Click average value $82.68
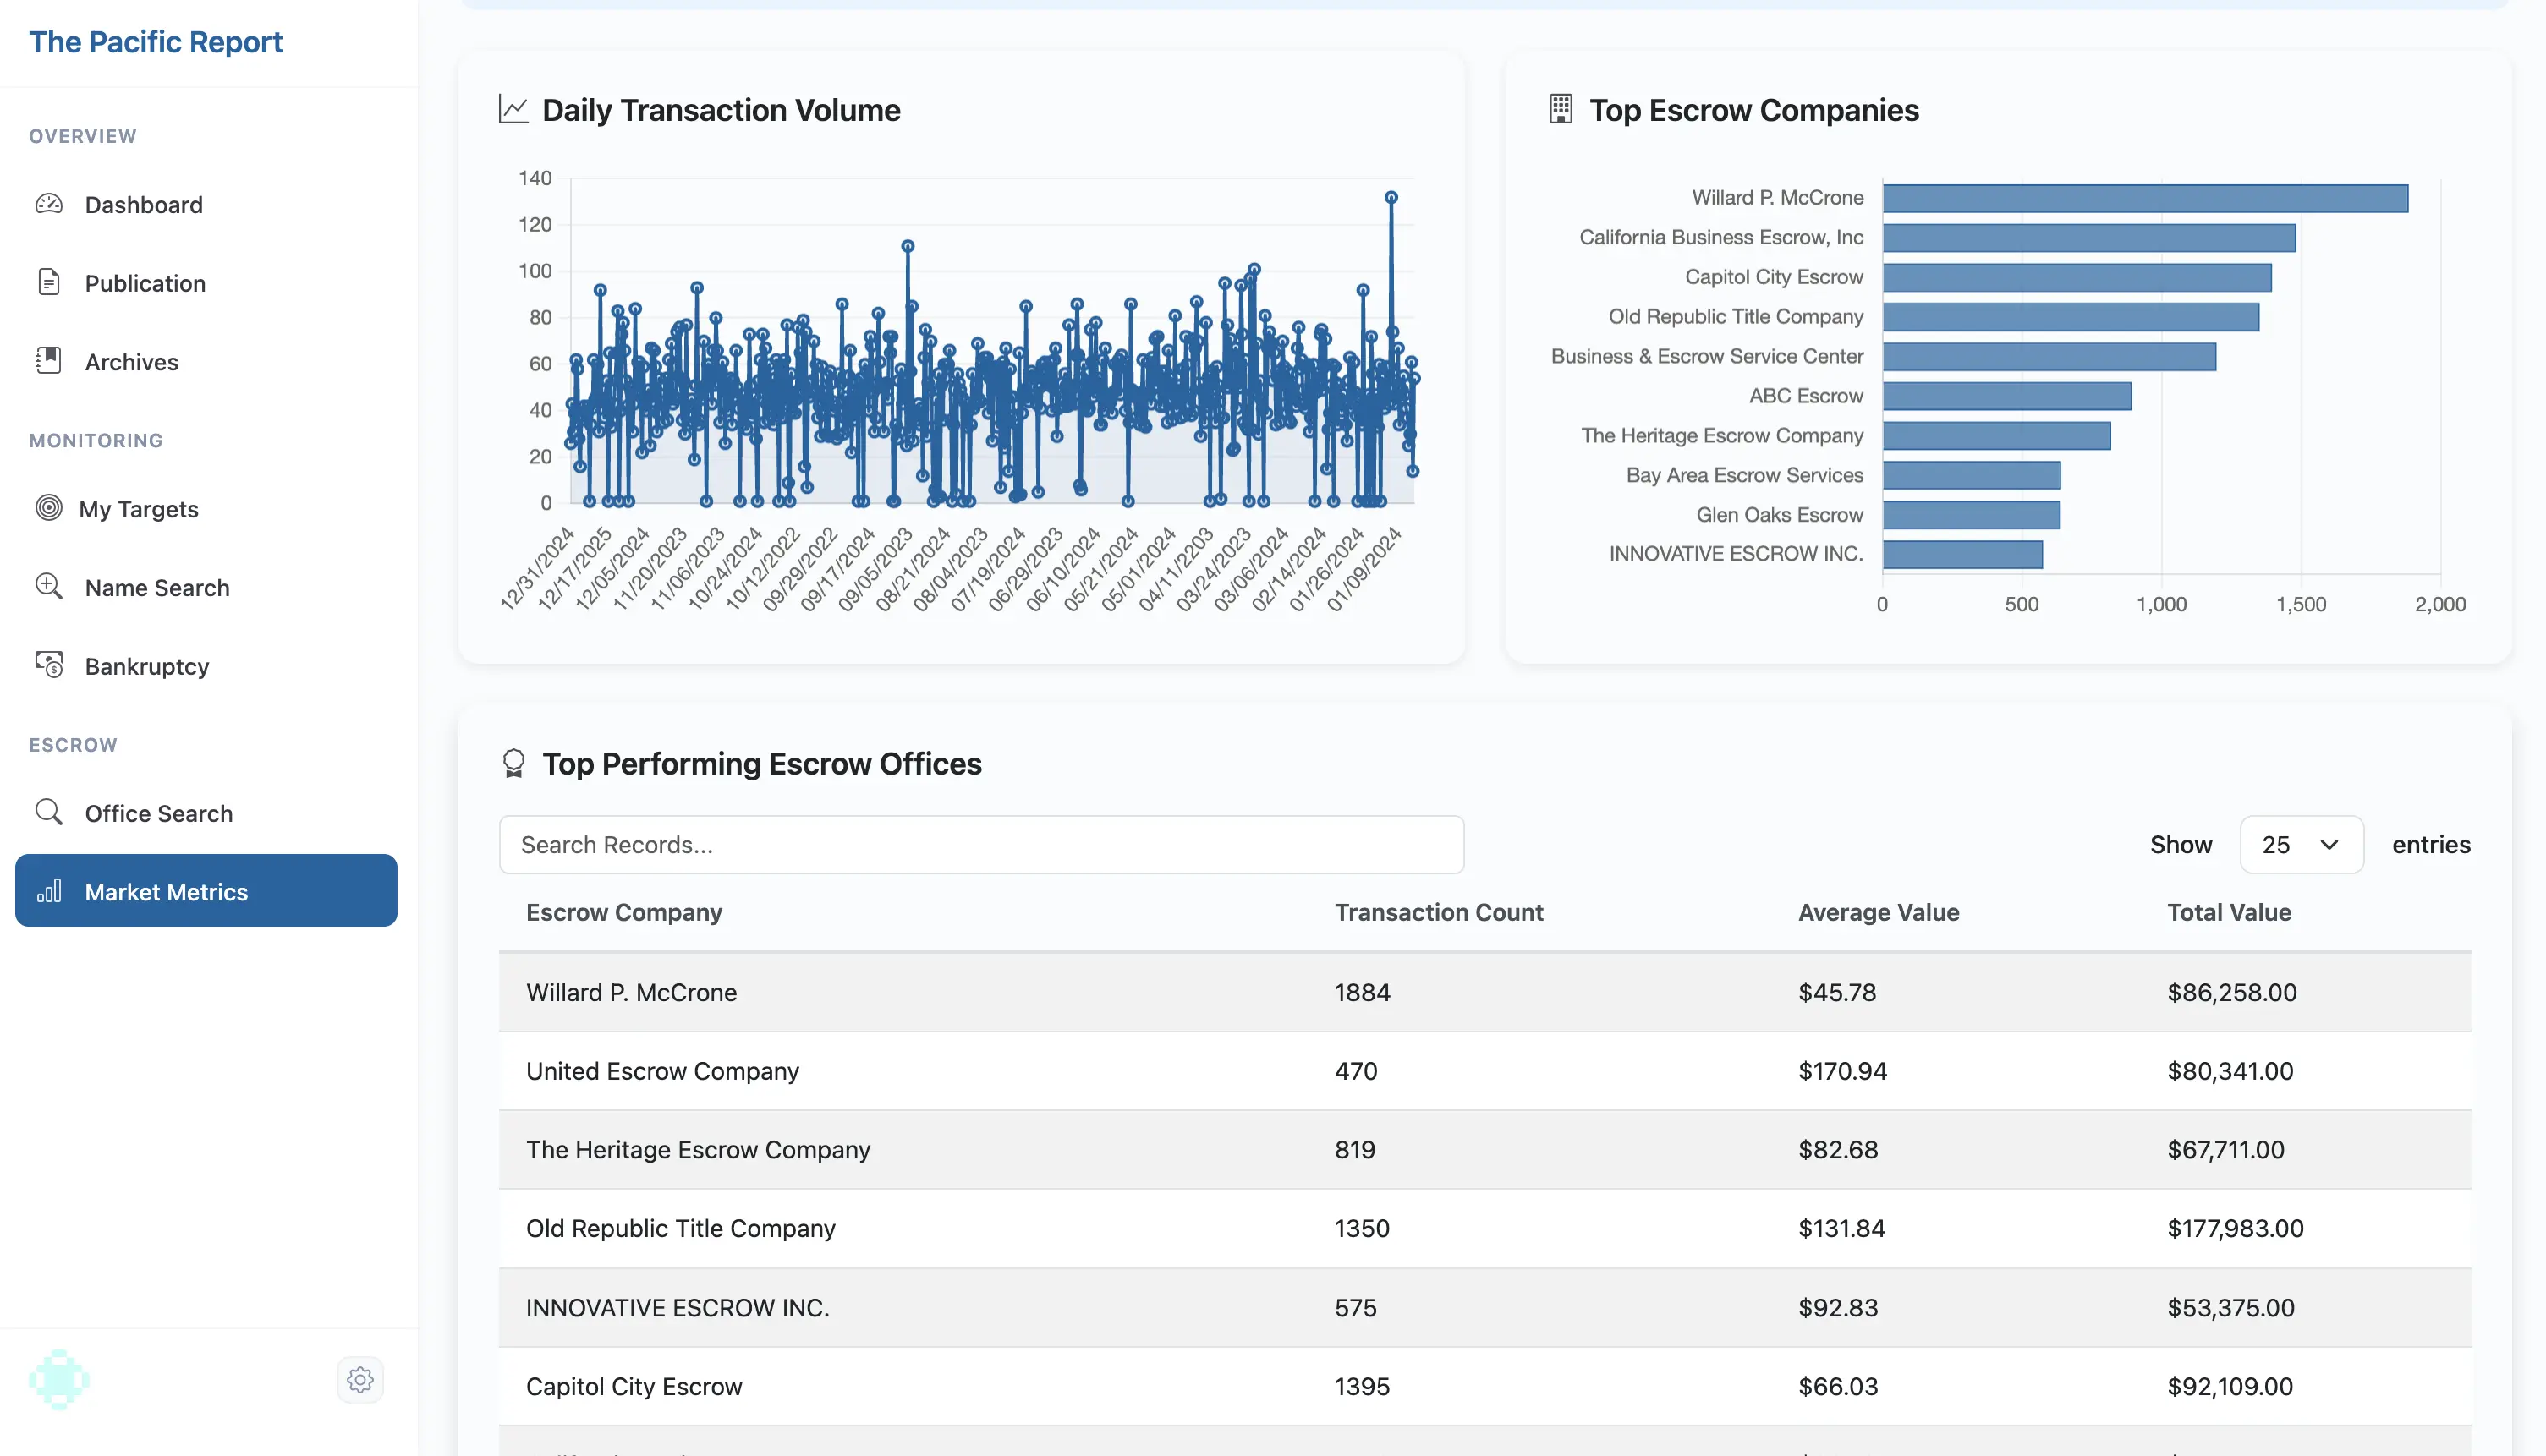This screenshot has width=2546, height=1456. 1838,1150
